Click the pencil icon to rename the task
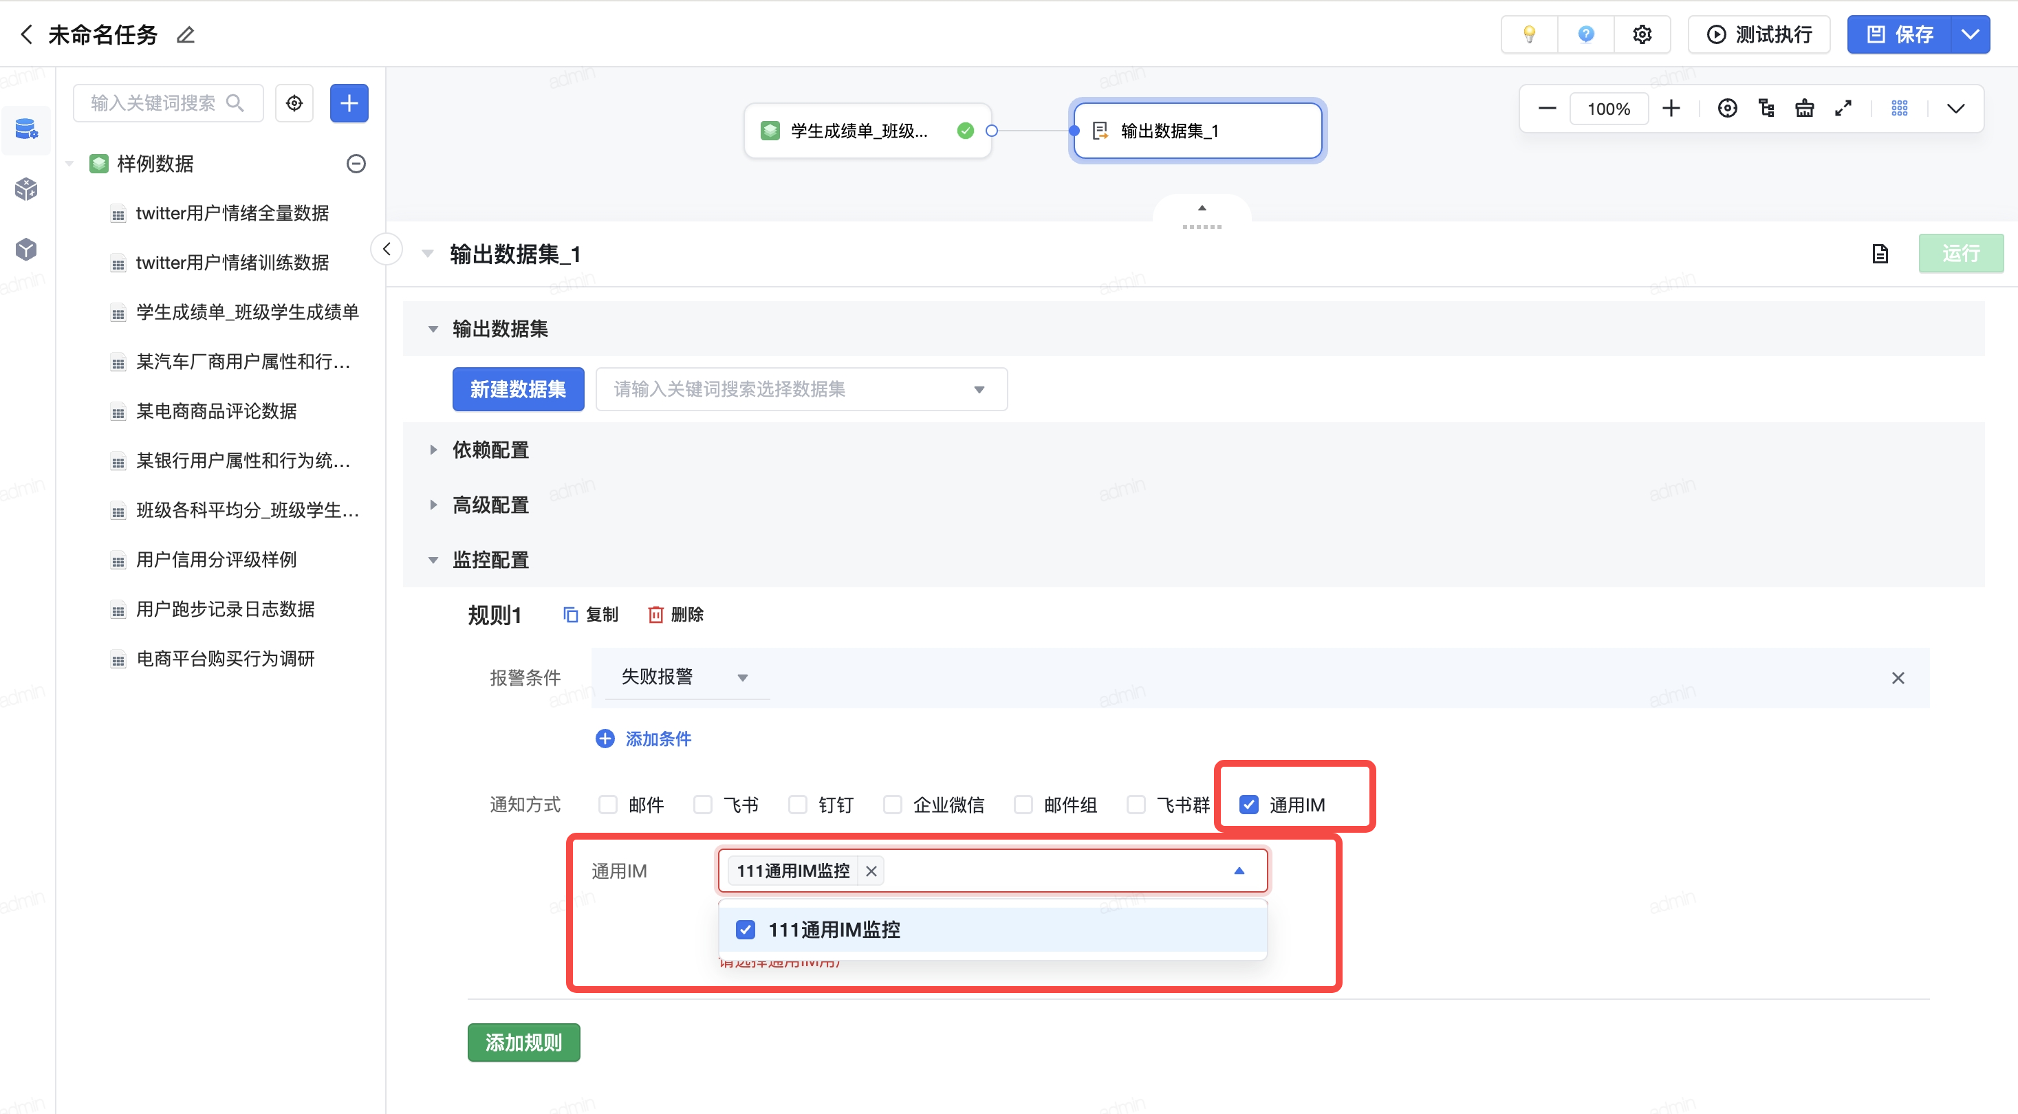The image size is (2018, 1114). (x=186, y=34)
